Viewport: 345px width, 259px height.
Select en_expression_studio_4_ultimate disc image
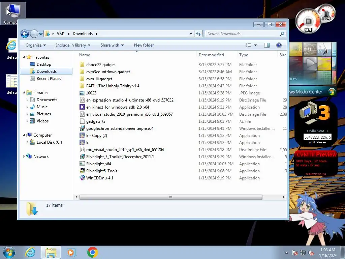coord(130,100)
